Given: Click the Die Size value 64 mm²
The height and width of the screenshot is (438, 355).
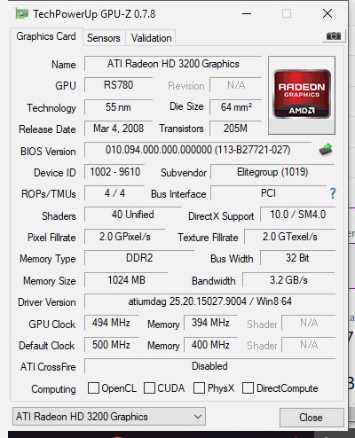Looking at the screenshot, I should [236, 107].
